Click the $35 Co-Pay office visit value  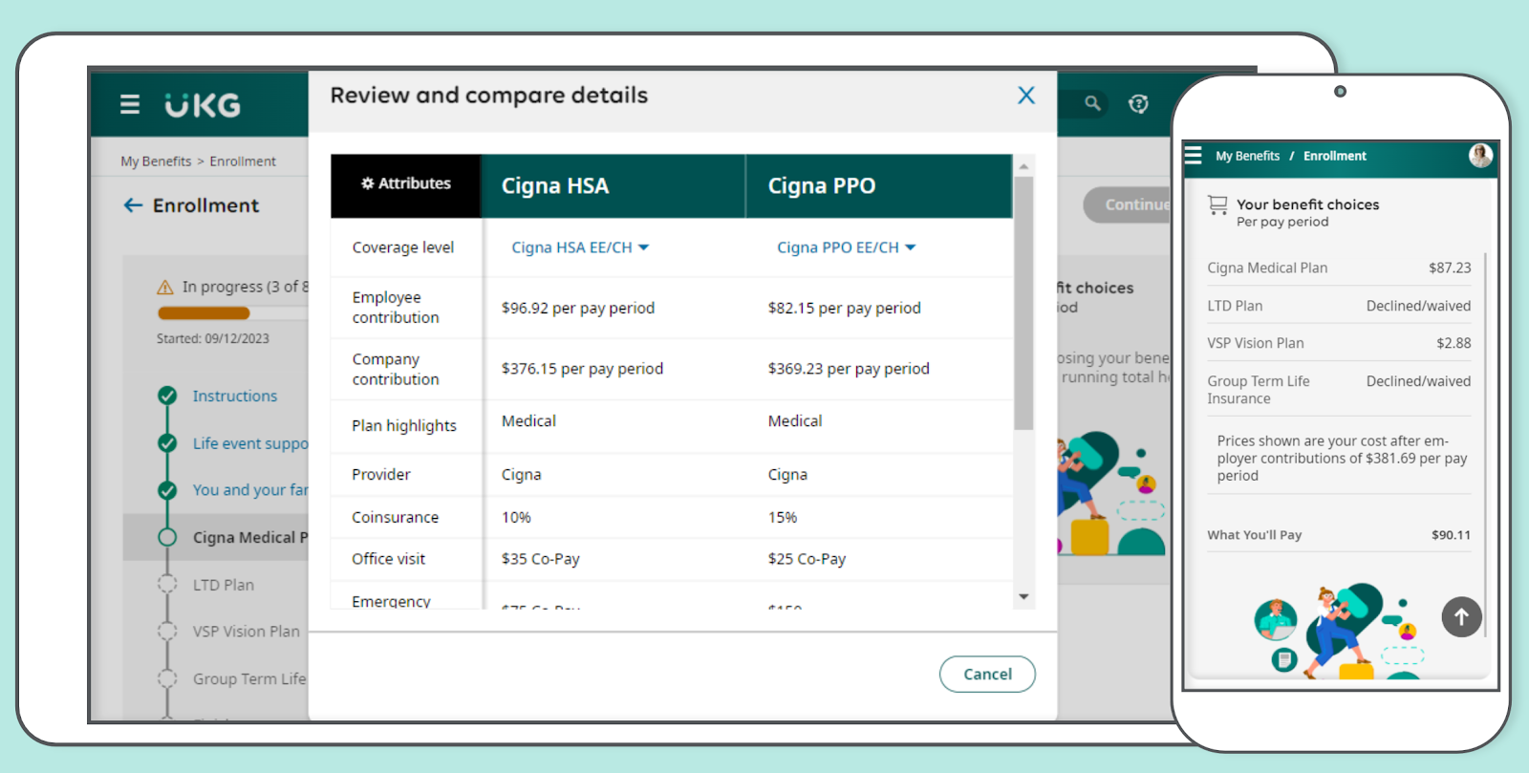pos(541,559)
